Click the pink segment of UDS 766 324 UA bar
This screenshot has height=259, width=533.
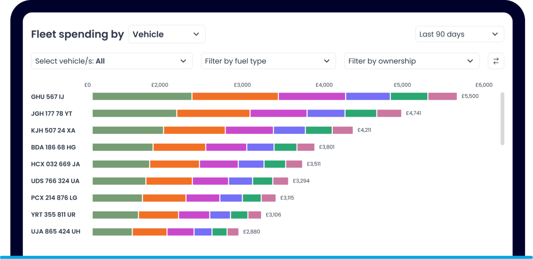280,181
